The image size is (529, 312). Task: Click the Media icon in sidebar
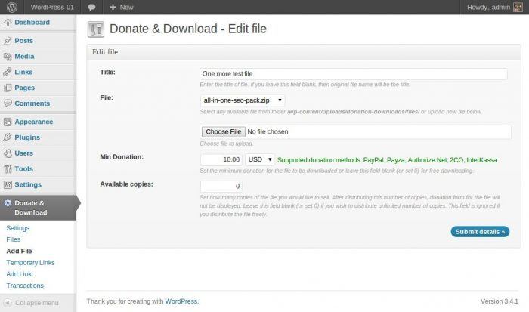click(x=8, y=57)
